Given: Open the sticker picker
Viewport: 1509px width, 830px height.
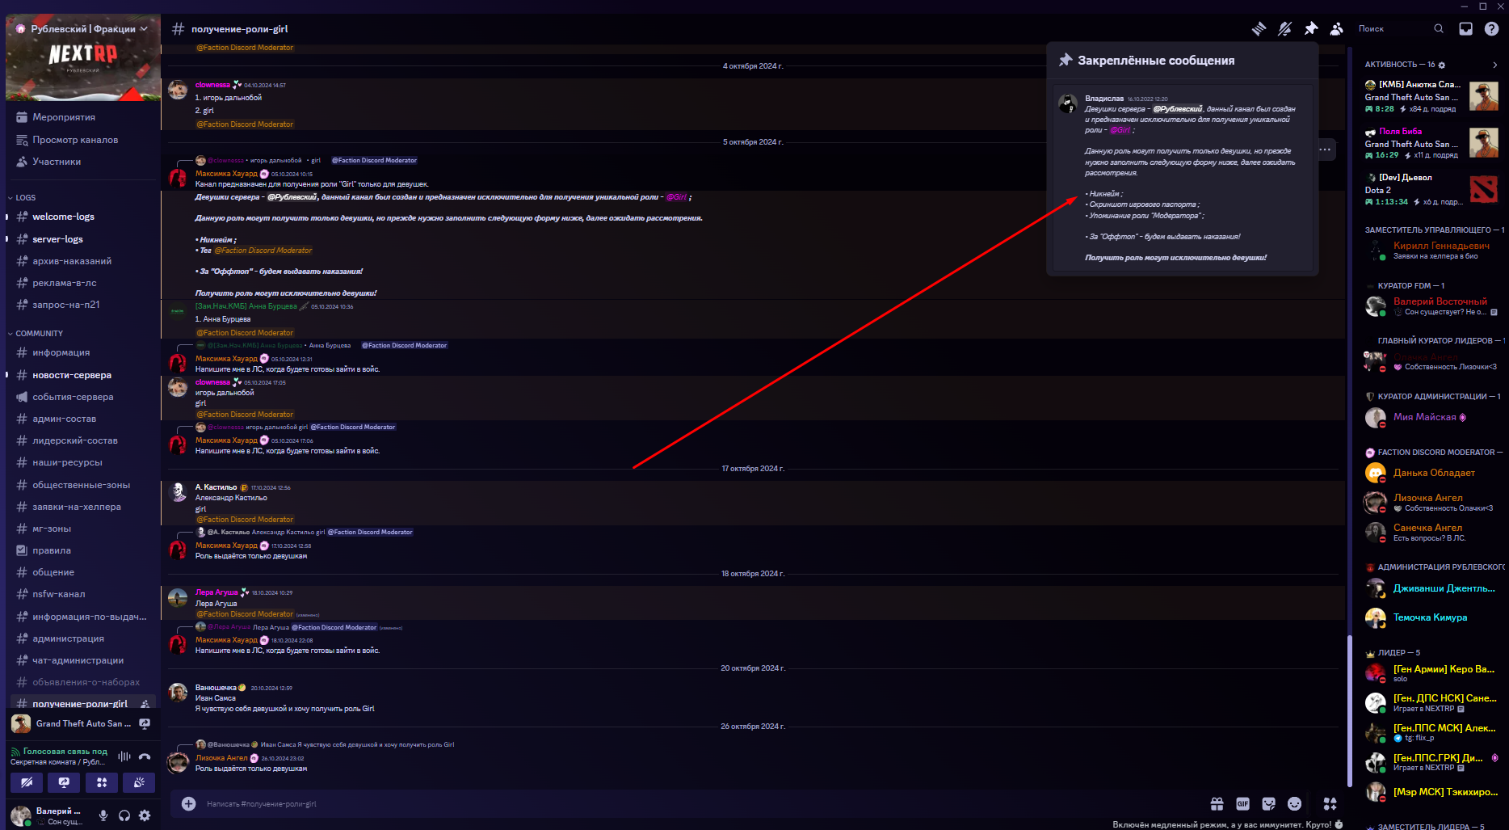Looking at the screenshot, I should point(1268,803).
